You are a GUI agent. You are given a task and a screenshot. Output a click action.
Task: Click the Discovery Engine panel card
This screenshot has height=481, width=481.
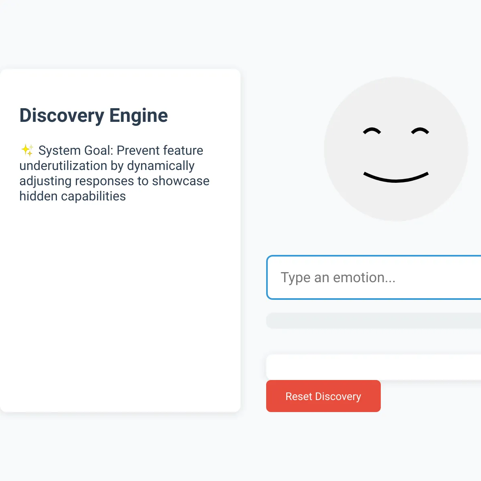tap(120, 281)
